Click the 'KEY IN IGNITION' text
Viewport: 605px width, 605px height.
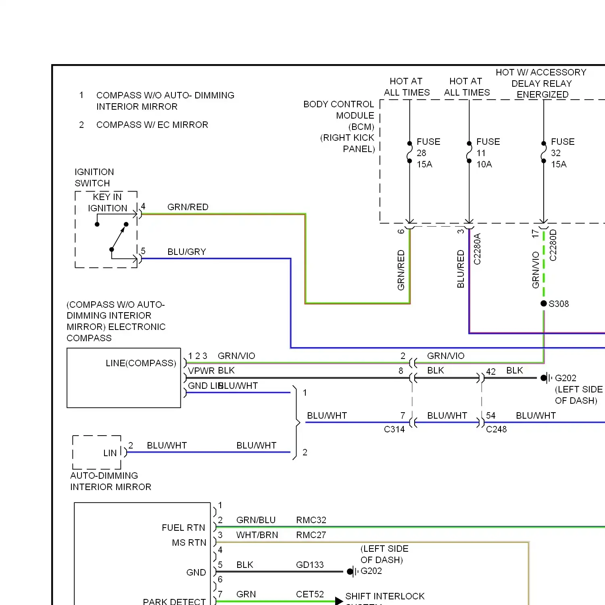107,202
